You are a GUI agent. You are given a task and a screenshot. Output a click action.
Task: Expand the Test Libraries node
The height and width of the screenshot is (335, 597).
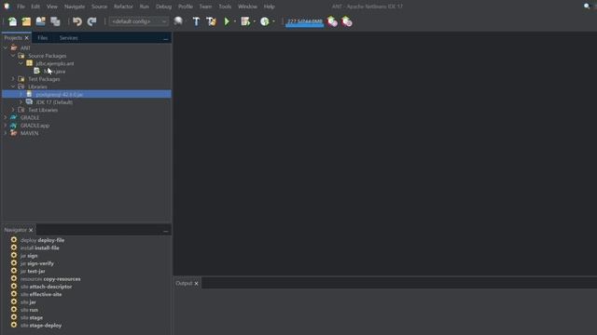13,110
